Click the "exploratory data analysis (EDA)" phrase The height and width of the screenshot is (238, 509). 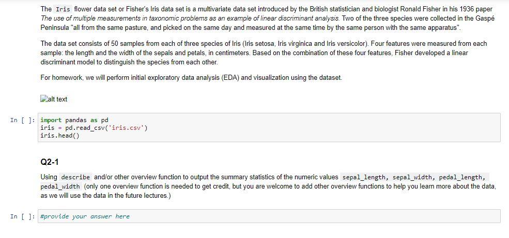click(189, 78)
